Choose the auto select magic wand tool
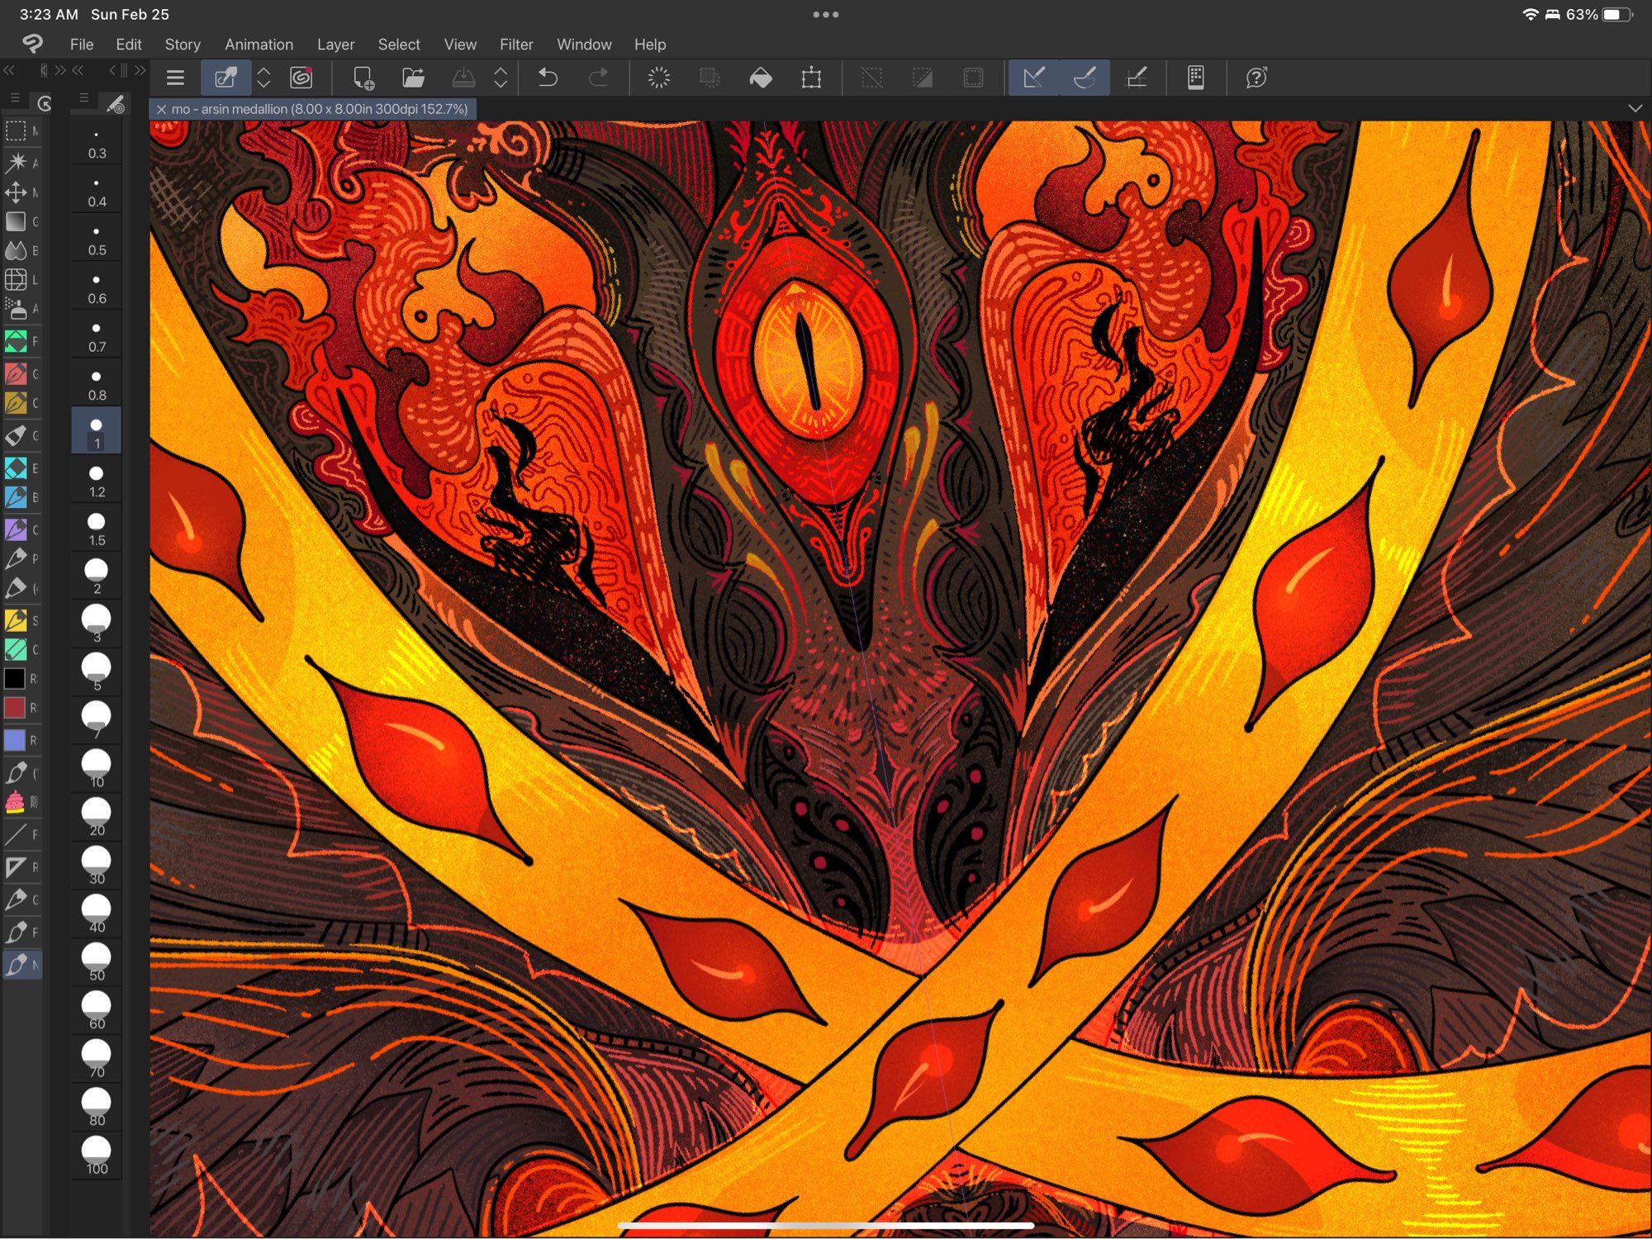This screenshot has height=1239, width=1652. coord(16,162)
